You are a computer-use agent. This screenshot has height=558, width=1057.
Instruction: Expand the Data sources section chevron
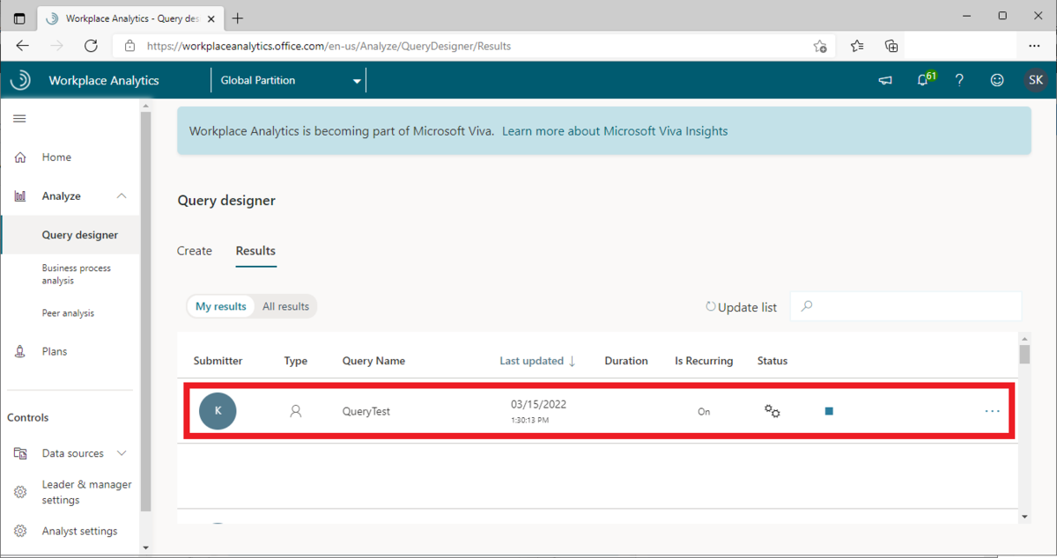point(122,453)
